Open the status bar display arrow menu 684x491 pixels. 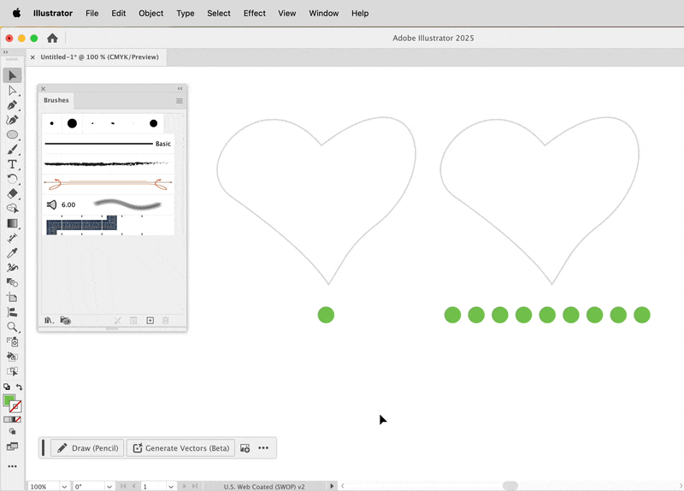[332, 486]
